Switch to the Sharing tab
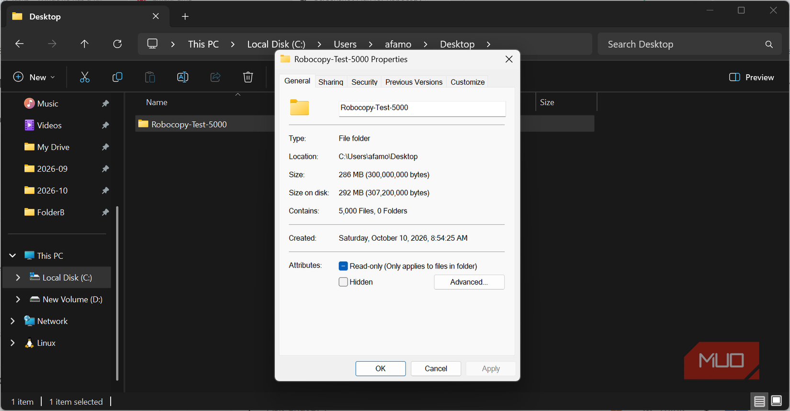This screenshot has height=411, width=790. 331,82
